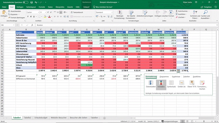Choose Formatierung löschen in quick analysis
The image size is (219, 123).
[x=202, y=85]
